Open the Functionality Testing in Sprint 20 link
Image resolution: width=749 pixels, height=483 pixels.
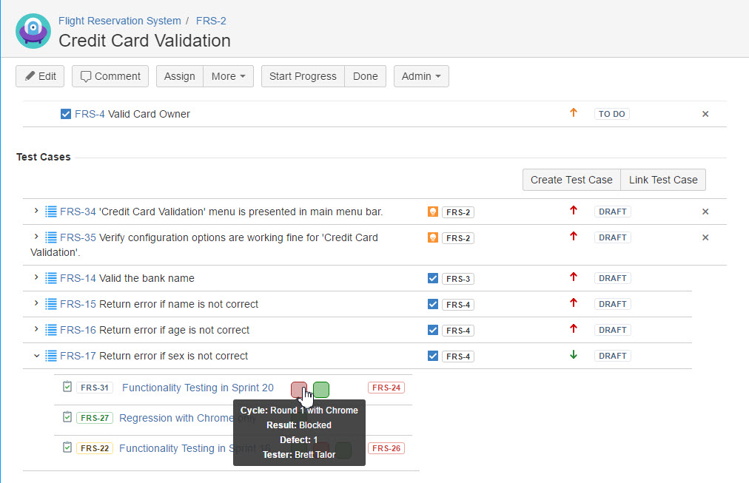click(198, 388)
